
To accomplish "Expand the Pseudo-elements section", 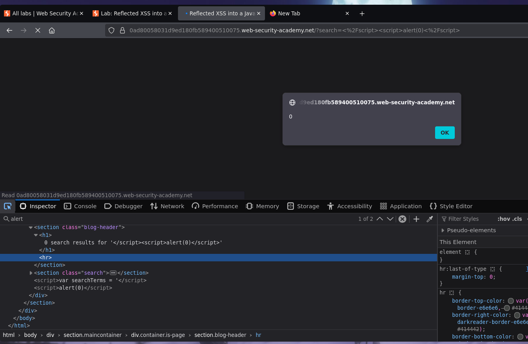I will pyautogui.click(x=443, y=230).
